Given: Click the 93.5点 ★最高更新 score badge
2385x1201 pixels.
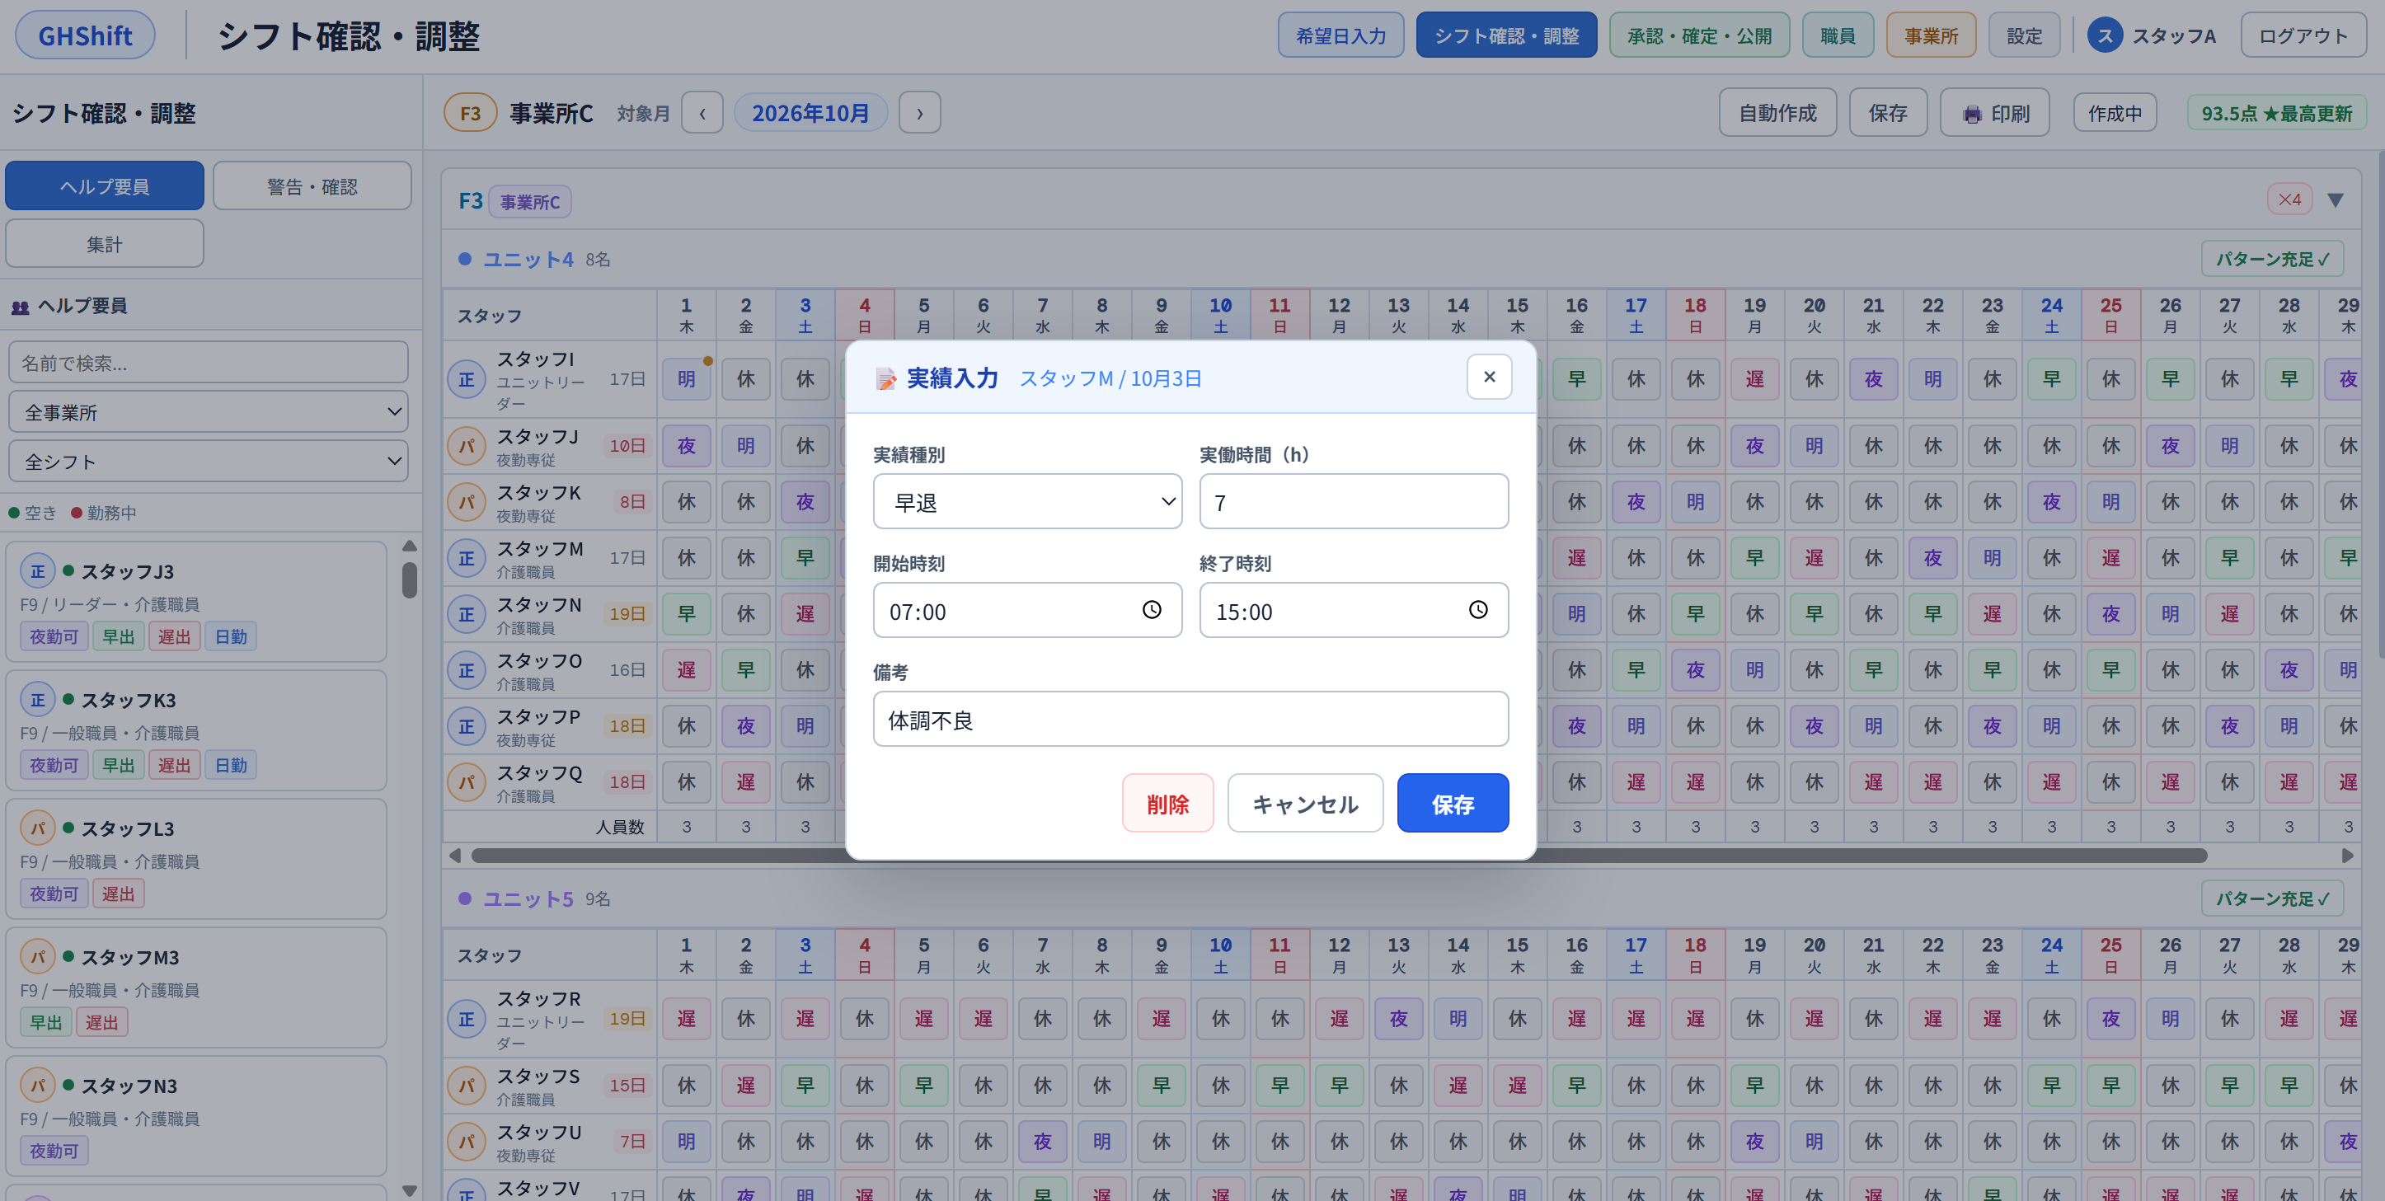Looking at the screenshot, I should tap(2275, 113).
